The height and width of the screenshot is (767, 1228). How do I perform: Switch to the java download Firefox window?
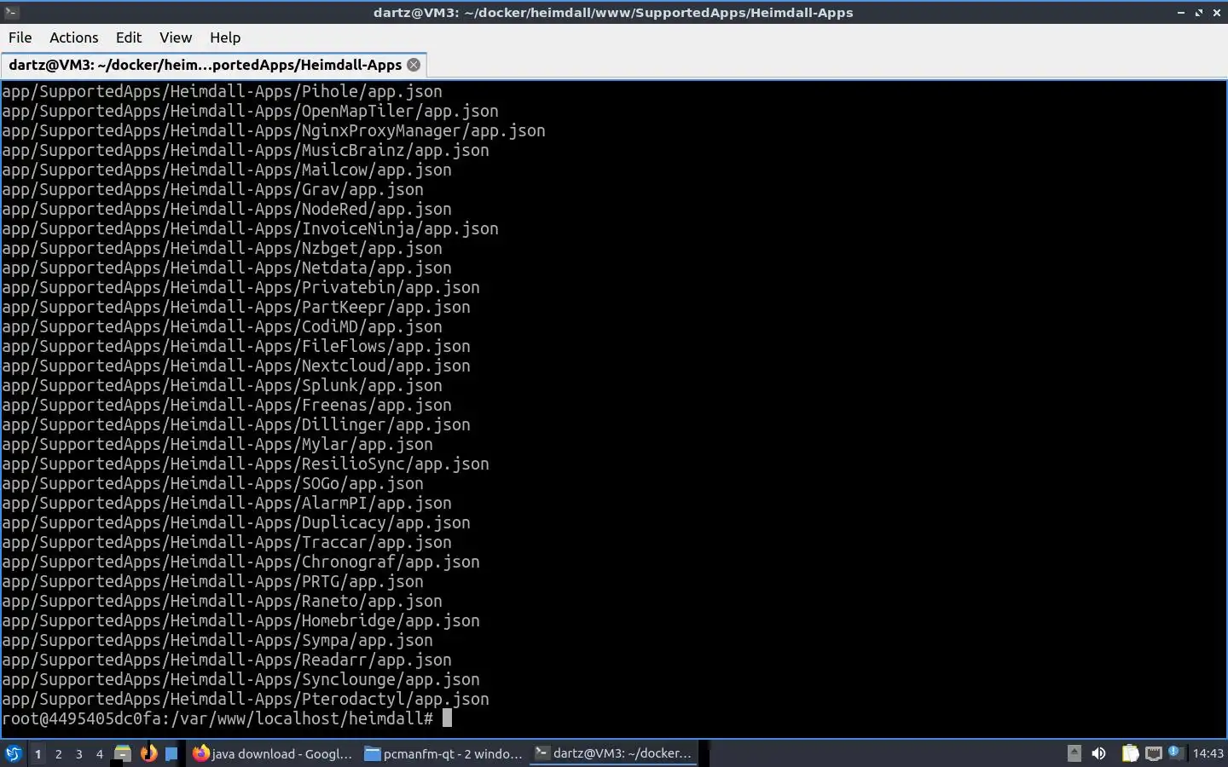[x=273, y=753]
